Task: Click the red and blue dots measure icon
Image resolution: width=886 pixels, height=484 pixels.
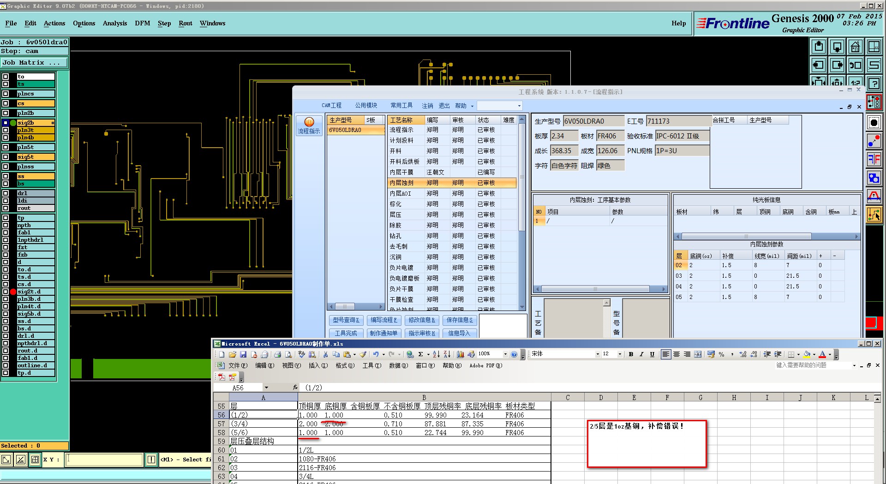Action: (x=874, y=141)
